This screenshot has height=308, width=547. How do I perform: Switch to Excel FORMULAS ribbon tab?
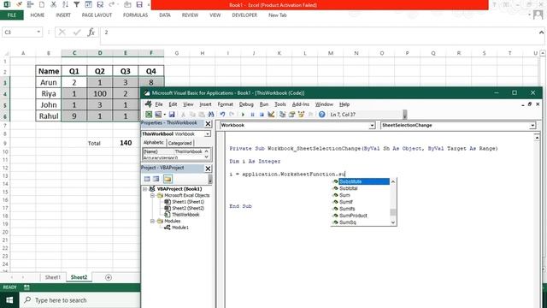135,15
